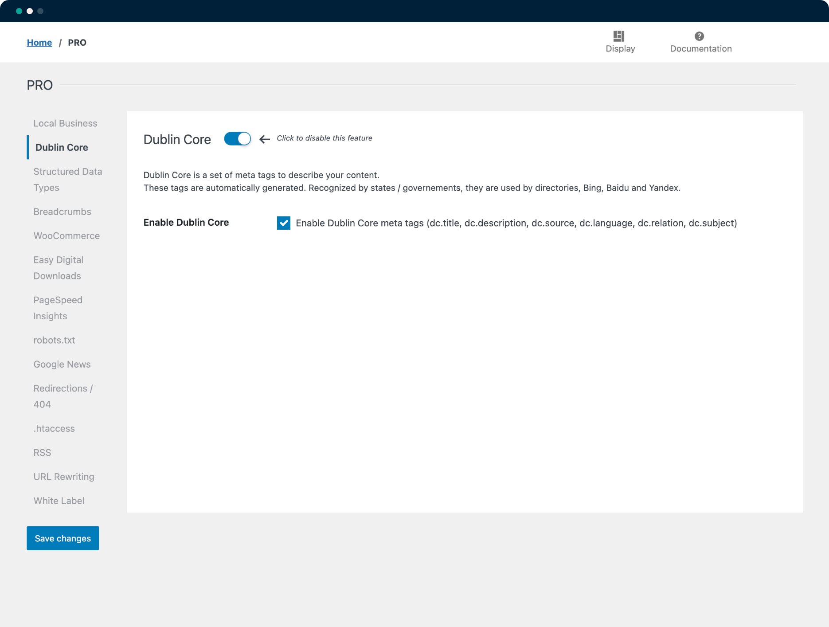Go to the WooCommerce tab
This screenshot has height=627, width=829.
[66, 236]
